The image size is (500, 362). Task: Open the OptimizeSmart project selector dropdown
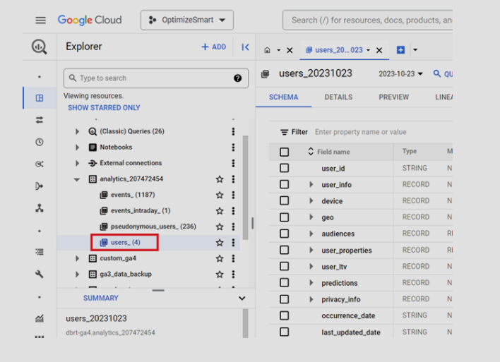click(x=187, y=20)
